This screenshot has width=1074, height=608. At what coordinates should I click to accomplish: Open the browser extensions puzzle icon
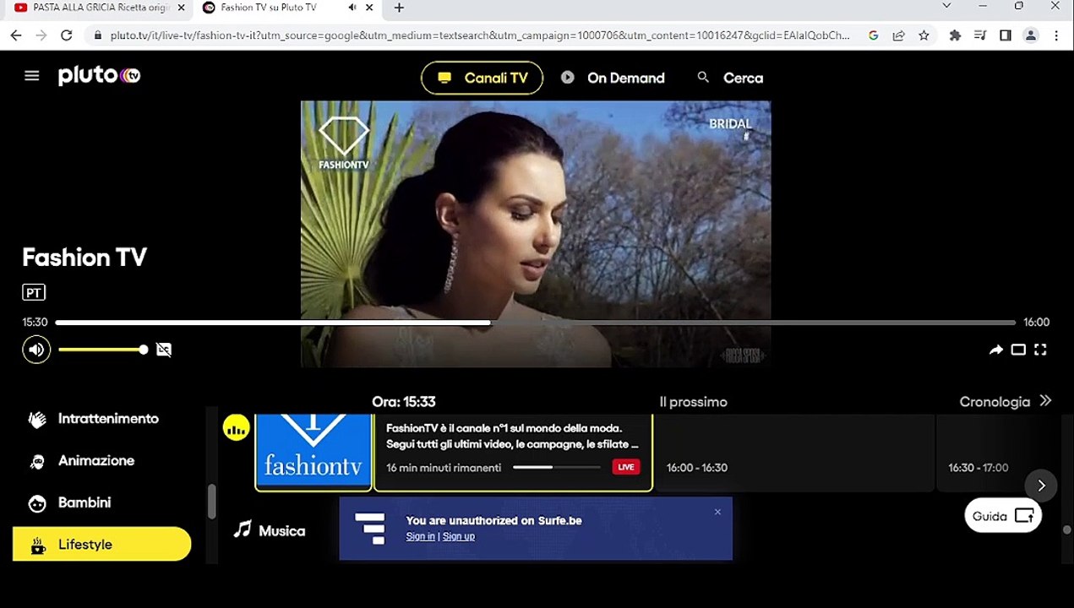(x=956, y=35)
